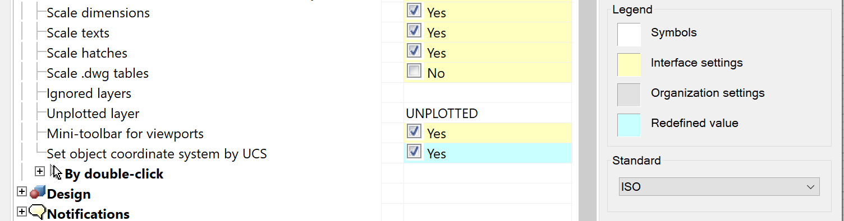This screenshot has height=221, width=844.
Task: Click the UNPLOTTED value field
Action: point(488,114)
